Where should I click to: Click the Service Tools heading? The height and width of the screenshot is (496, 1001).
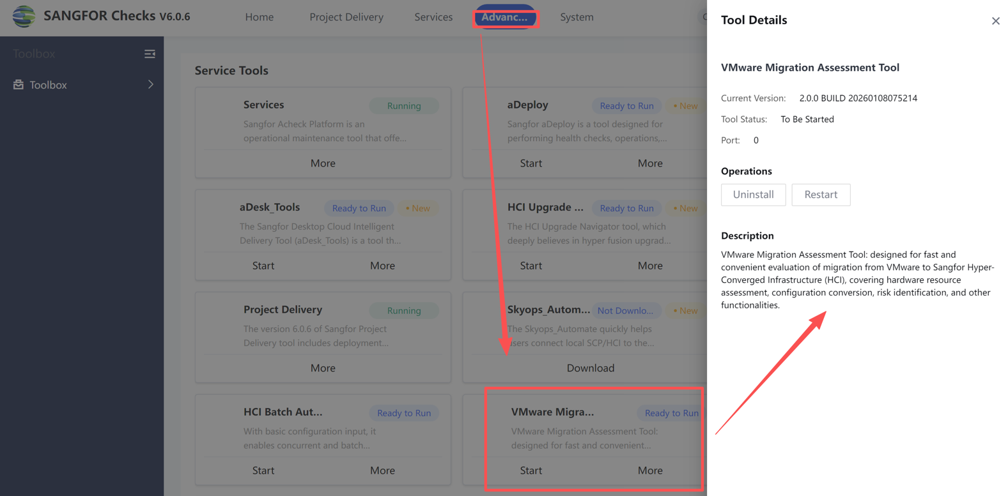[231, 70]
